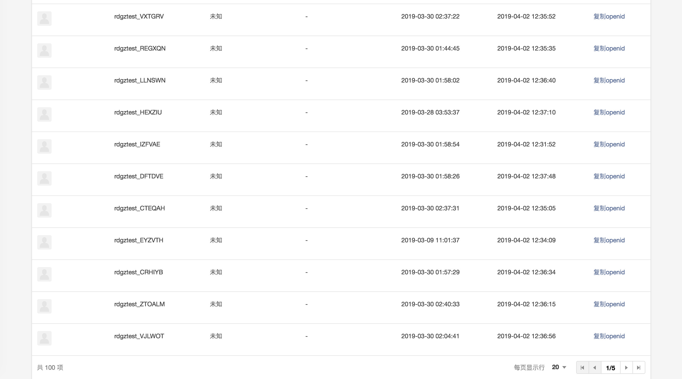Click avatar icon of rdgztest_CTEQAH

pos(44,210)
